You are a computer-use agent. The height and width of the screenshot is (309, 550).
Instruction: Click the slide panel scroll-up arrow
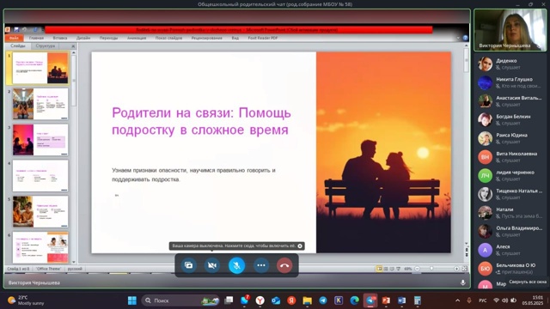click(74, 52)
